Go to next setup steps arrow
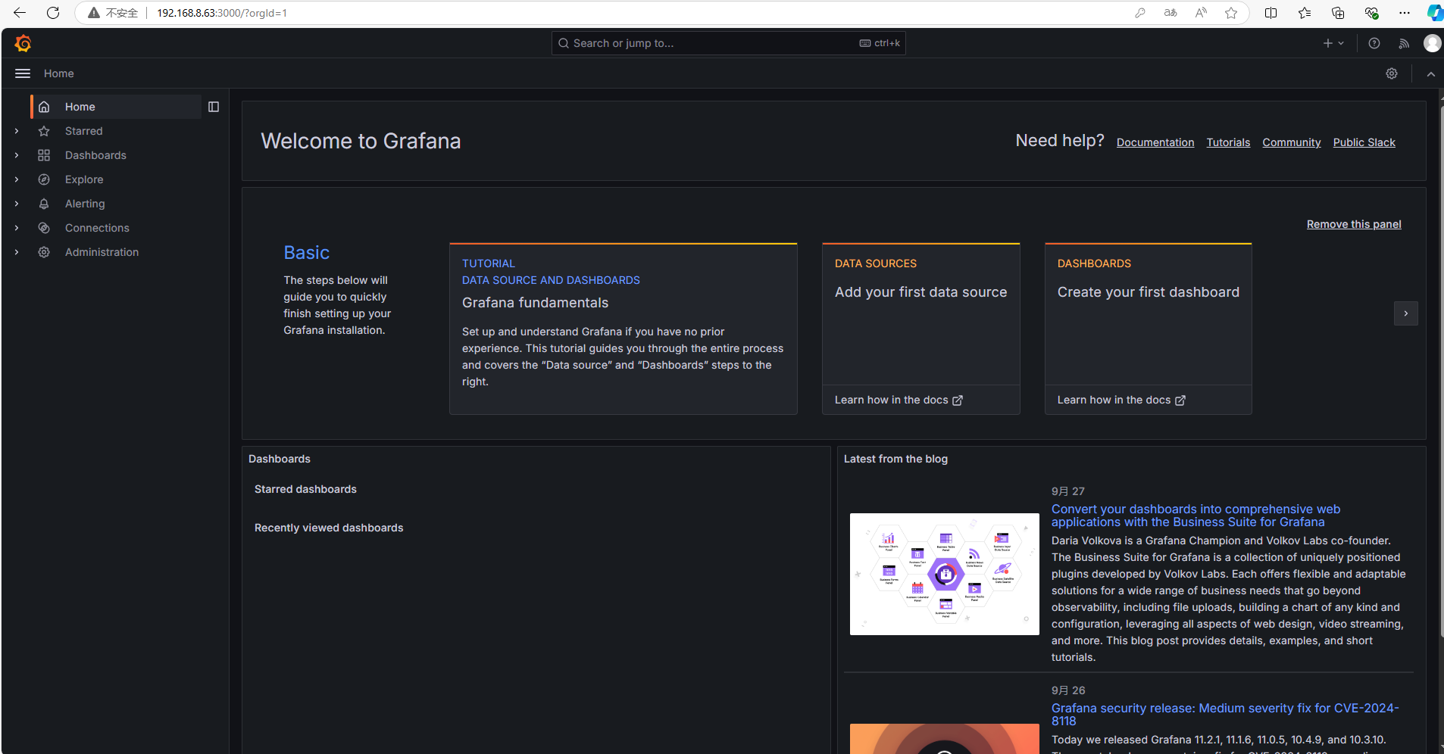 point(1405,313)
